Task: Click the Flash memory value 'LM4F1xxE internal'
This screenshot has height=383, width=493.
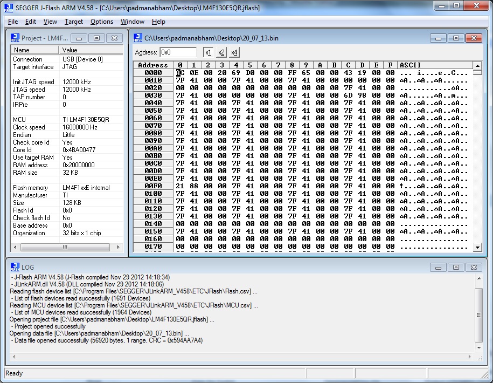Action: tap(86, 188)
